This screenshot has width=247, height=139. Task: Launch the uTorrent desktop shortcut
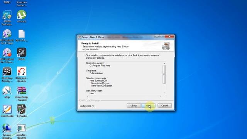pyautogui.click(x=22, y=15)
